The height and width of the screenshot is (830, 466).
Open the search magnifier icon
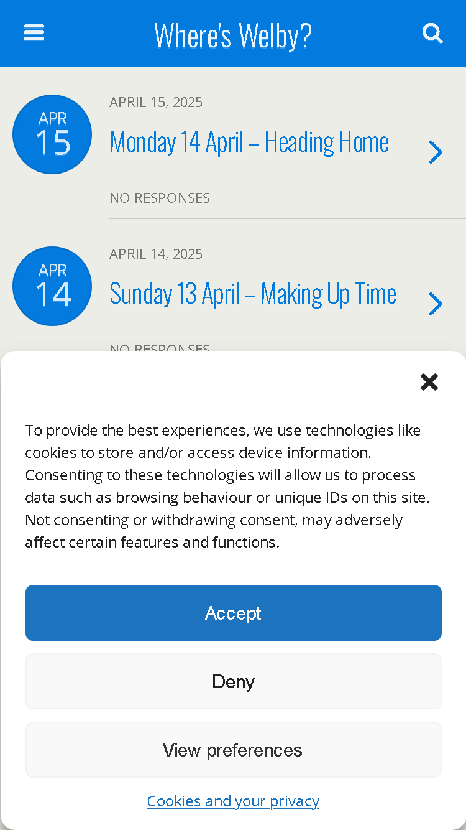432,33
